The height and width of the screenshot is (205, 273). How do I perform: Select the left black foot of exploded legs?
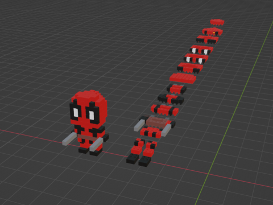click(x=133, y=159)
